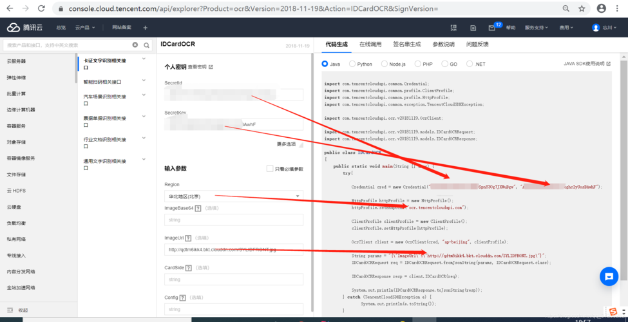
Task: Click the 收起 collapse sidebar icon
Action: (10, 310)
